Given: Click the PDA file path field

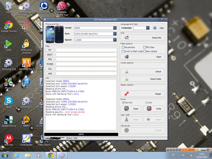Looking at the screenshot, I should [x=86, y=59].
